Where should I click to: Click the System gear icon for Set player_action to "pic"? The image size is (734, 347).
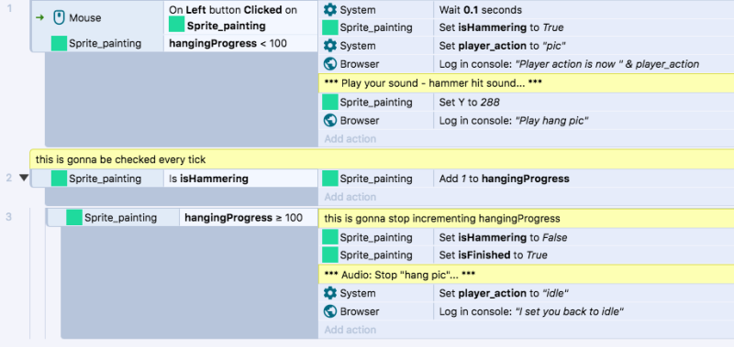[x=330, y=46]
